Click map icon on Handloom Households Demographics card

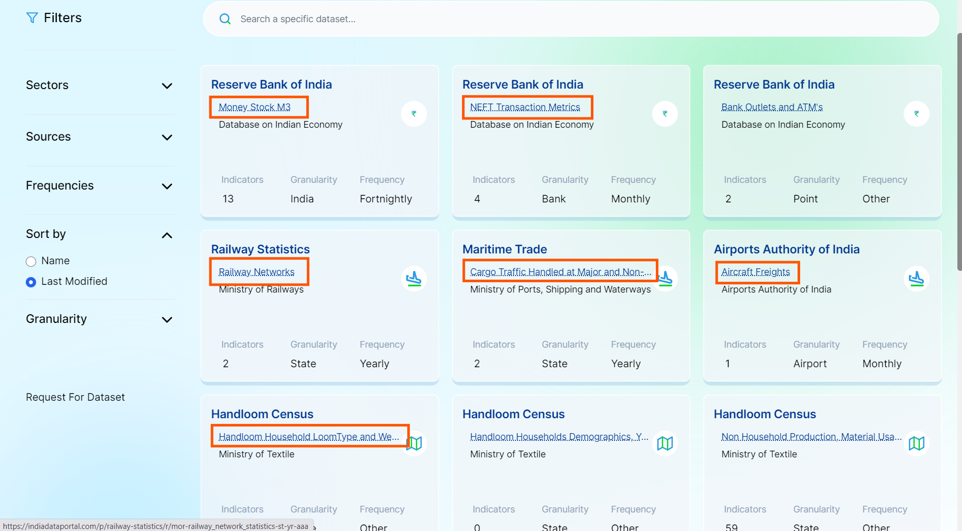pyautogui.click(x=665, y=443)
